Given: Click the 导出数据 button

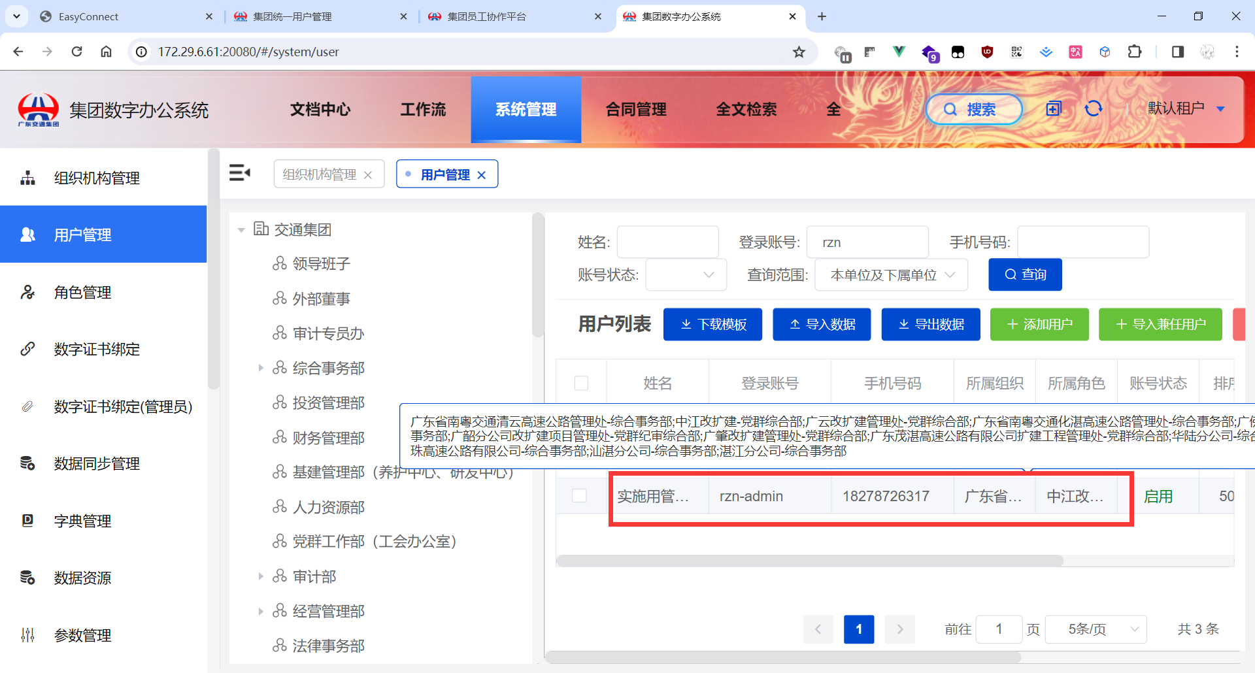Looking at the screenshot, I should point(931,324).
